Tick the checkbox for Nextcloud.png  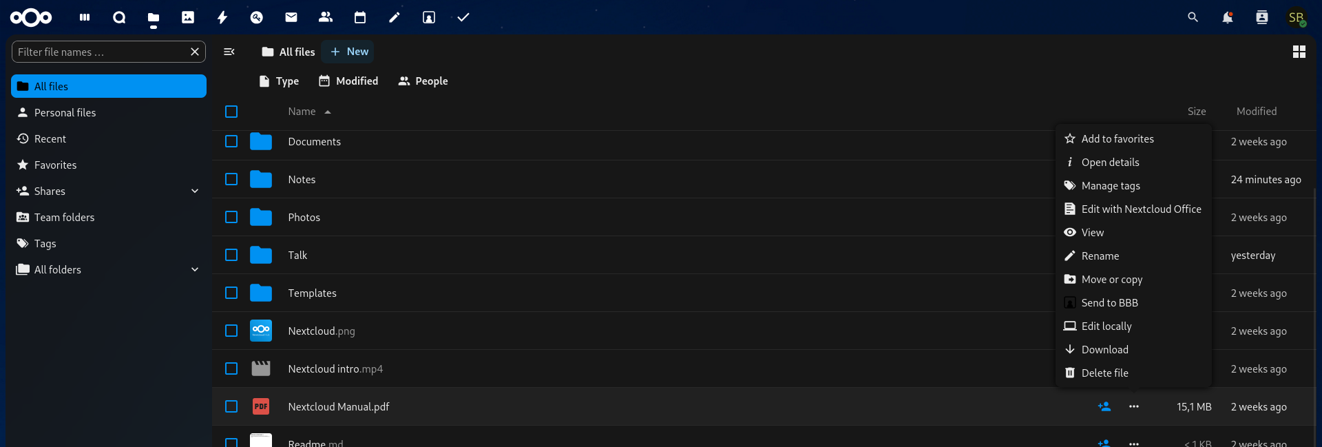231,331
